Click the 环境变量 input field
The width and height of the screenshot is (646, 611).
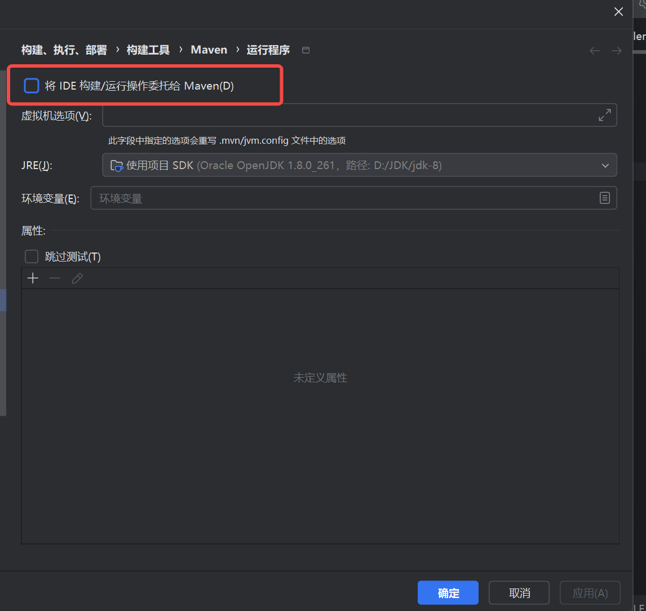tap(338, 198)
